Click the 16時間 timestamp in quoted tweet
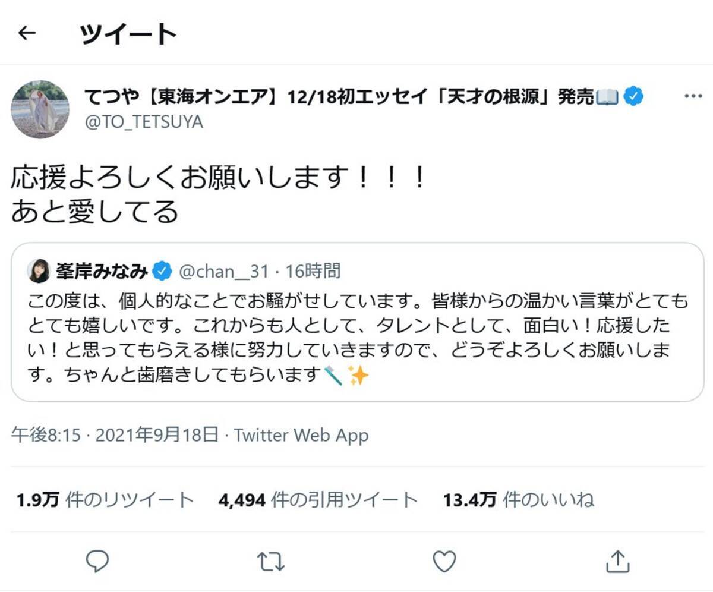Image resolution: width=713 pixels, height=592 pixels. point(313,272)
